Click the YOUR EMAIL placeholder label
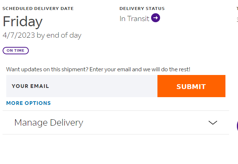The width and height of the screenshot is (238, 164). coord(30,86)
